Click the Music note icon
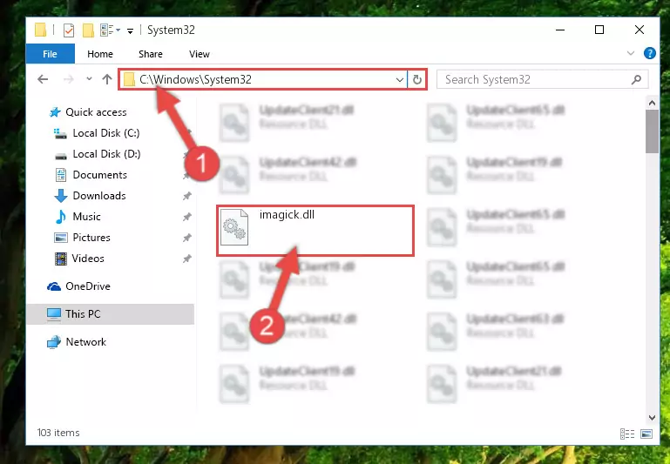Viewport: 670px width, 464px height. [x=61, y=217]
